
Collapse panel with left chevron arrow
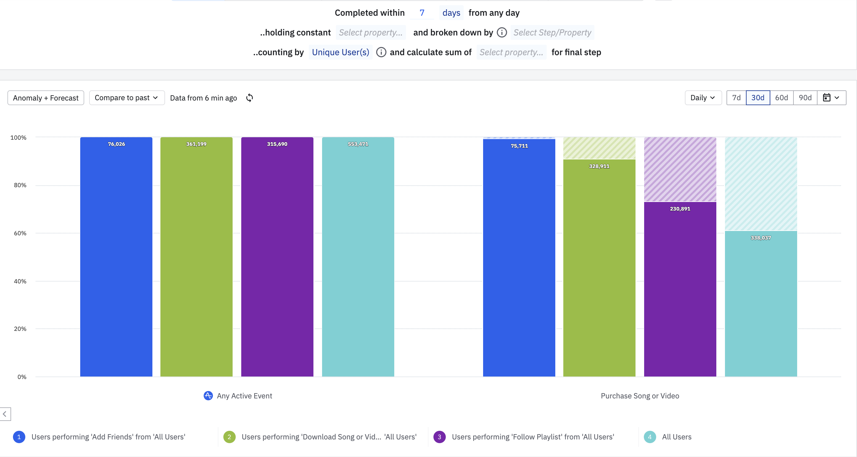(5, 414)
